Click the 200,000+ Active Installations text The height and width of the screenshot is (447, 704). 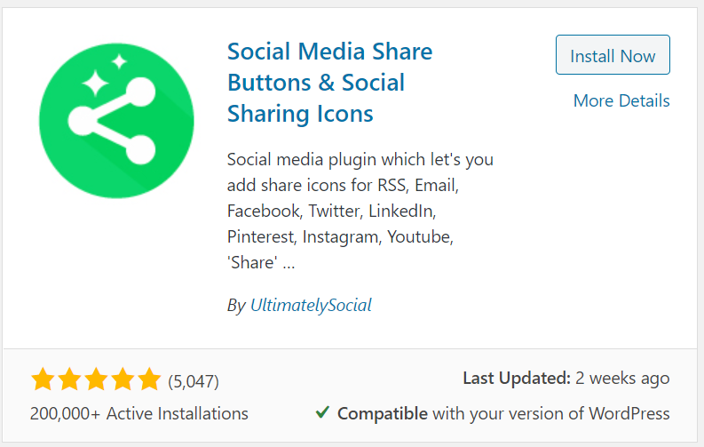point(139,413)
